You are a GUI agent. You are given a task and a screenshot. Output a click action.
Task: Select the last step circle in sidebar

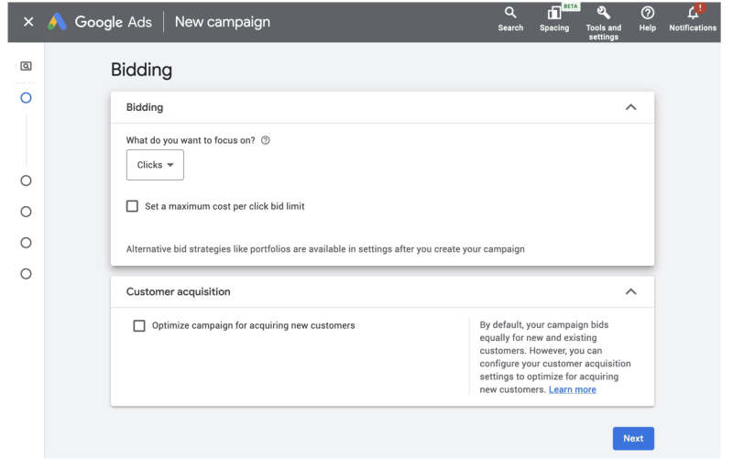(26, 274)
